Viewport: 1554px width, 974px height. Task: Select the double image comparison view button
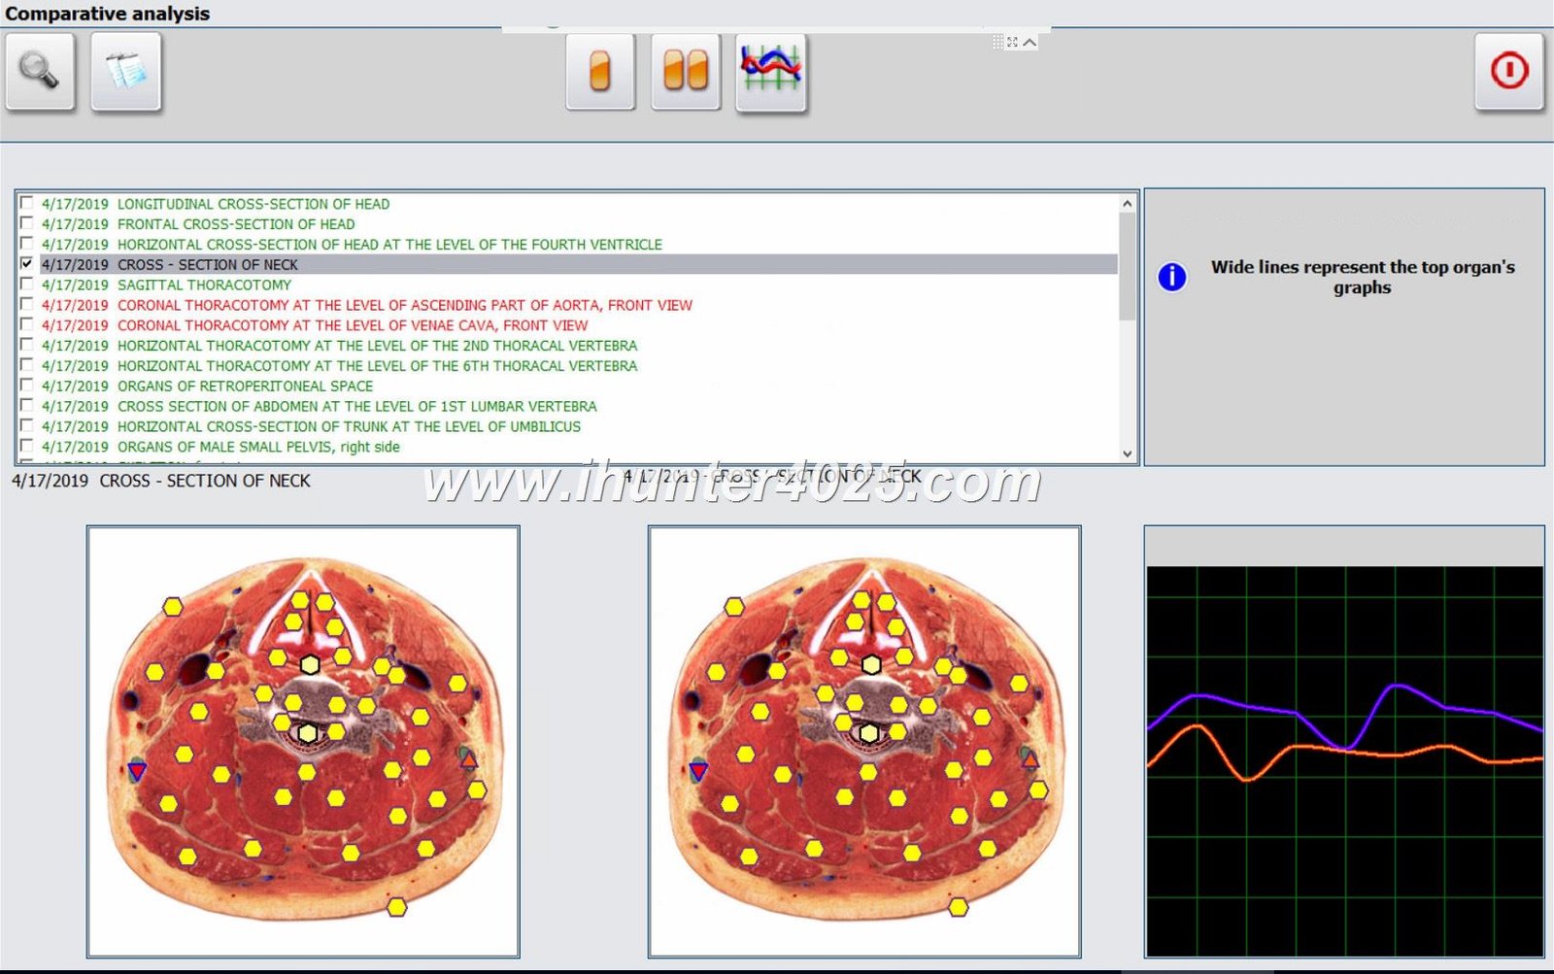[x=686, y=72]
